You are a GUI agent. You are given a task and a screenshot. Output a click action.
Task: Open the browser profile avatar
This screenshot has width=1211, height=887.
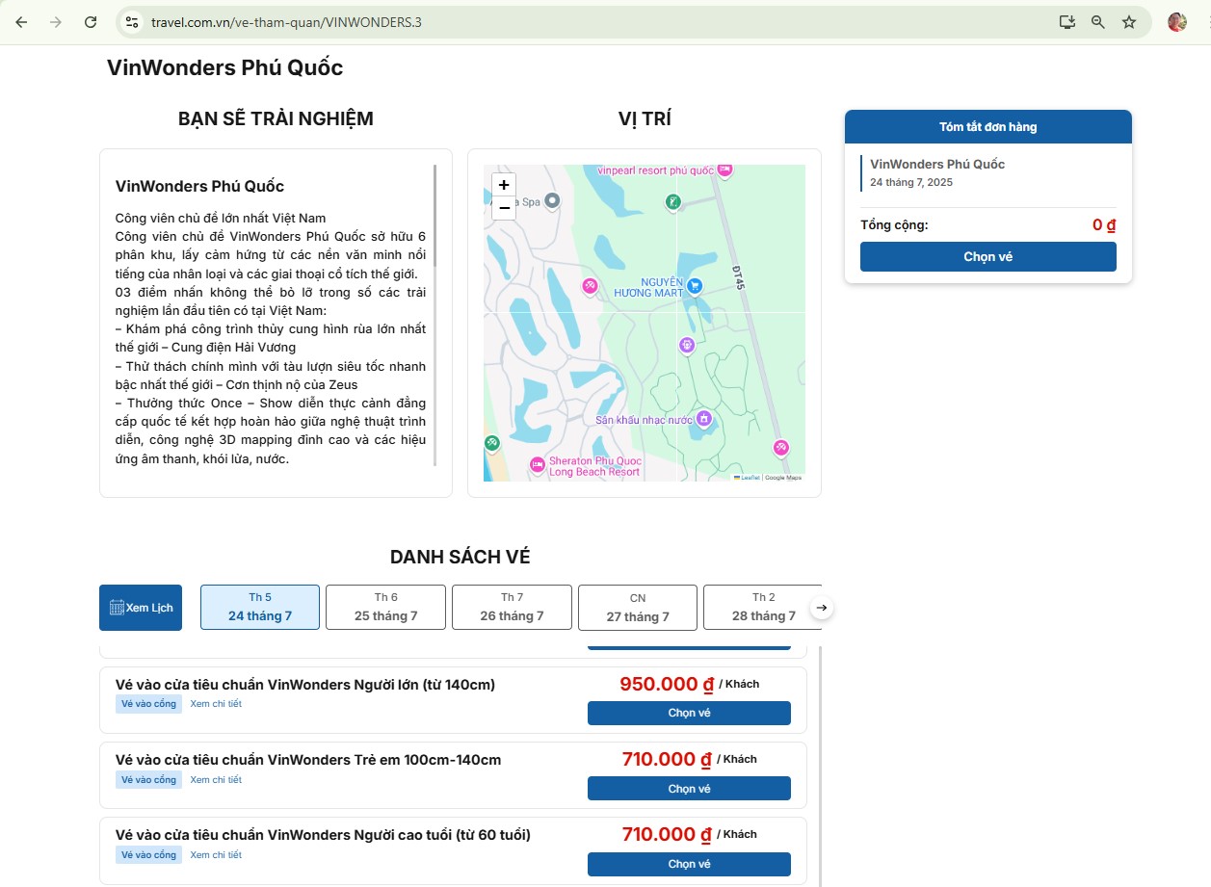[1177, 22]
